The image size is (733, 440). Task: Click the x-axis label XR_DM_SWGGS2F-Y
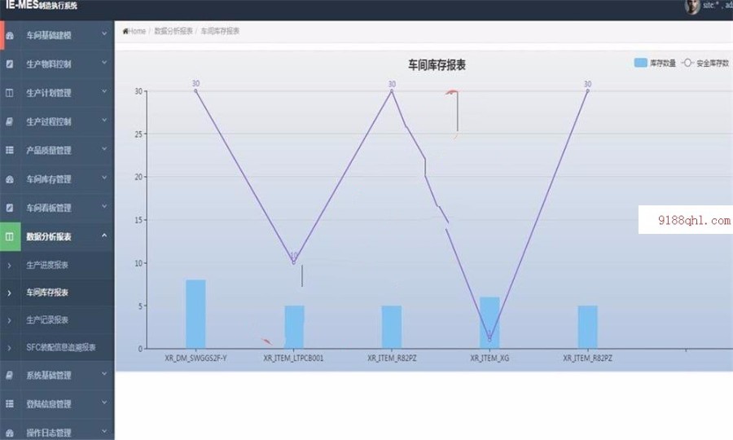point(195,359)
